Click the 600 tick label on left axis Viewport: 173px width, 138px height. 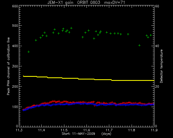click(15, 6)
